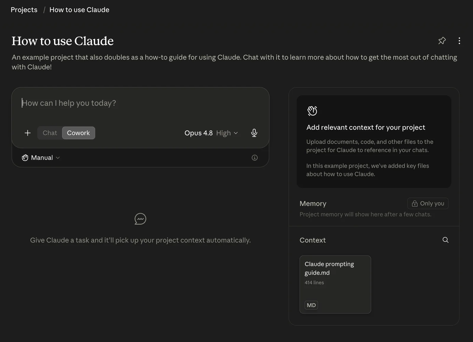The height and width of the screenshot is (342, 473).
Task: Click the MD file type badge
Action: pos(311,305)
